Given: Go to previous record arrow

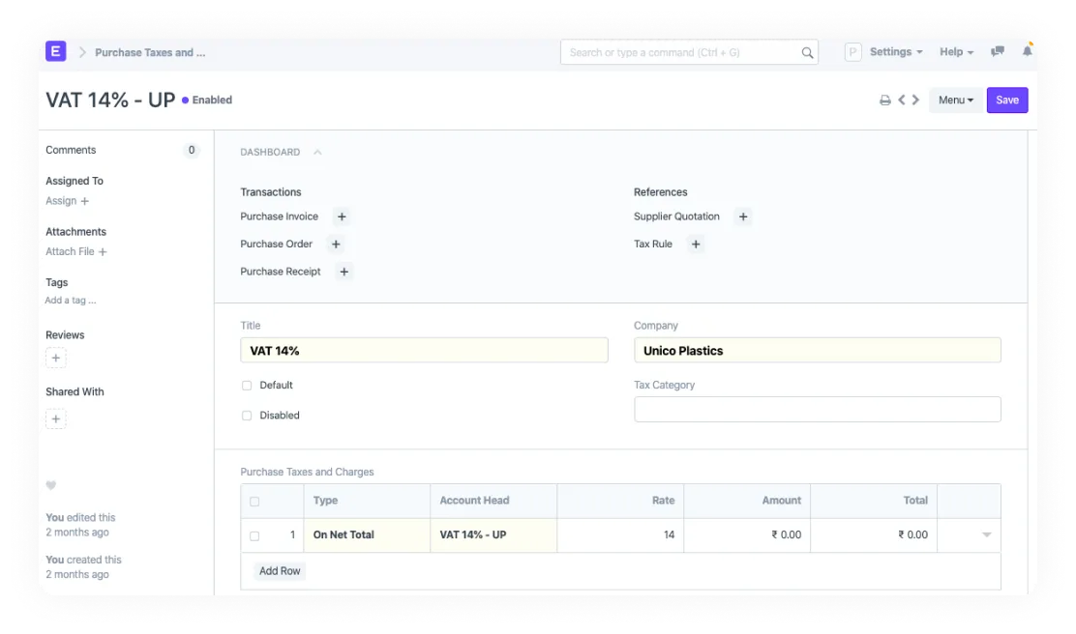Looking at the screenshot, I should [901, 101].
